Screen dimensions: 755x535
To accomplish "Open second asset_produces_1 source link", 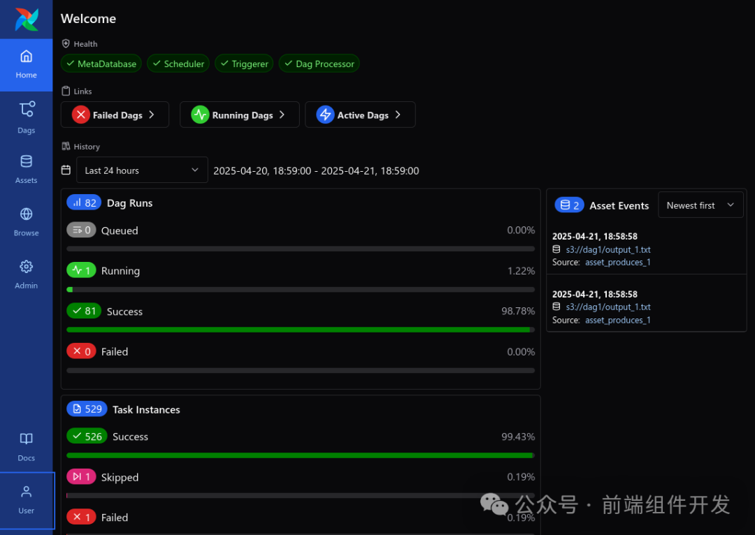I will (x=618, y=320).
